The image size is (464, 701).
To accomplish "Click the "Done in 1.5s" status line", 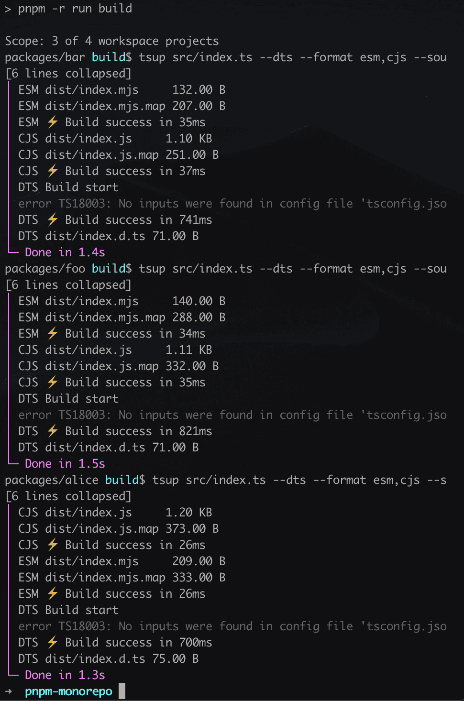I will pyautogui.click(x=65, y=464).
